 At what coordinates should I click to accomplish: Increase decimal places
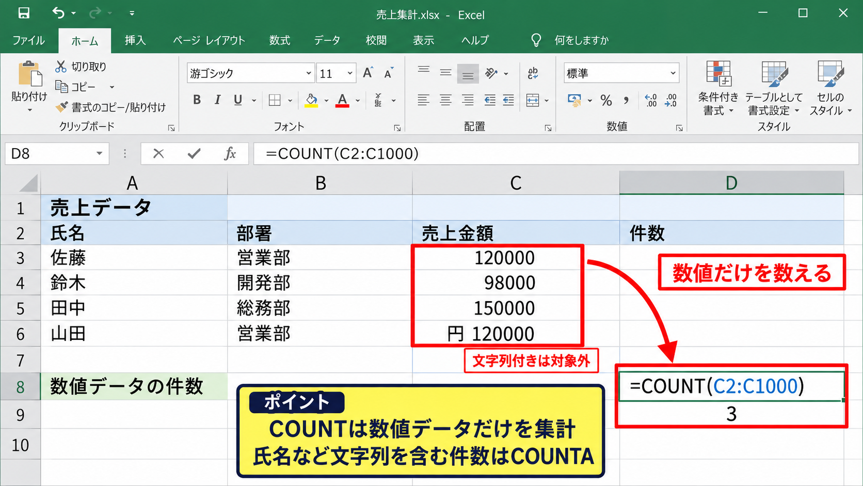[x=651, y=100]
